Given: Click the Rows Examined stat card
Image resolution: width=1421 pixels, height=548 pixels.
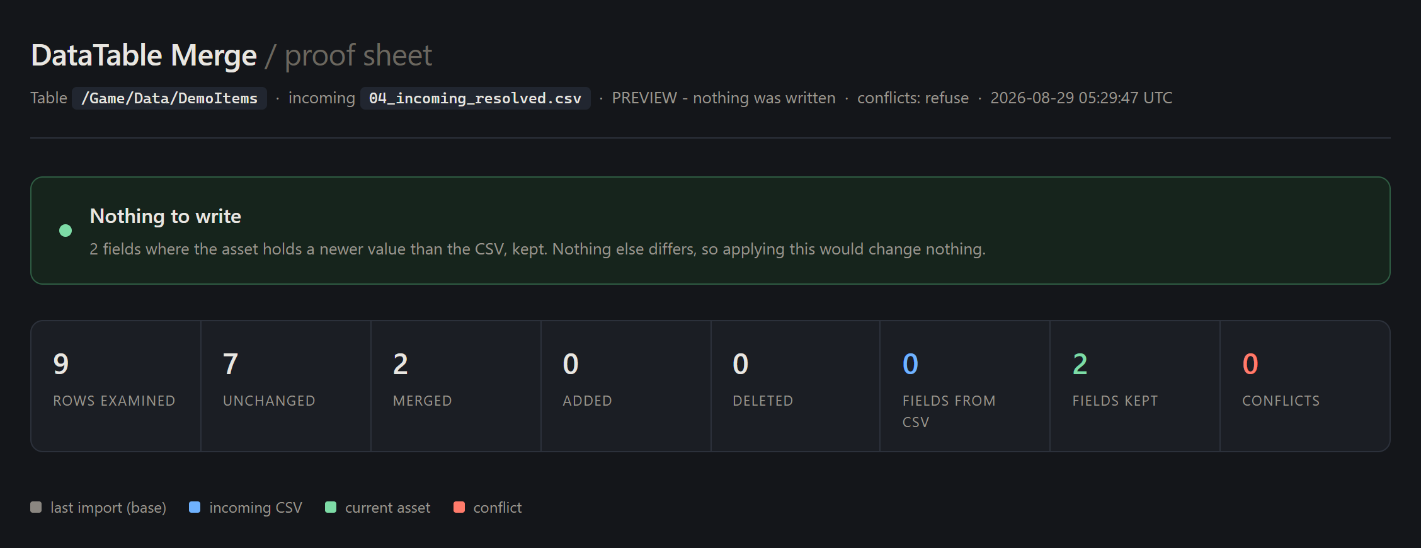Looking at the screenshot, I should [x=116, y=386].
